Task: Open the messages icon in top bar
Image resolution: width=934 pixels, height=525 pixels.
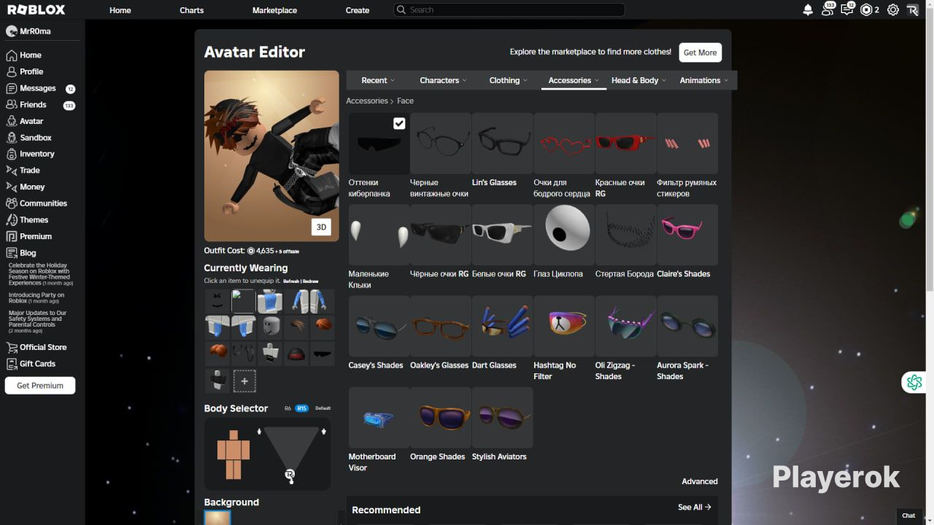Action: click(847, 9)
